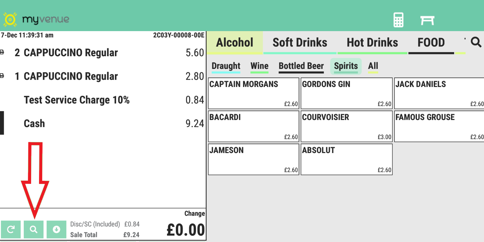Screen dimensions: 484x242
Task: Open the tables icon in header
Action: coord(427,20)
